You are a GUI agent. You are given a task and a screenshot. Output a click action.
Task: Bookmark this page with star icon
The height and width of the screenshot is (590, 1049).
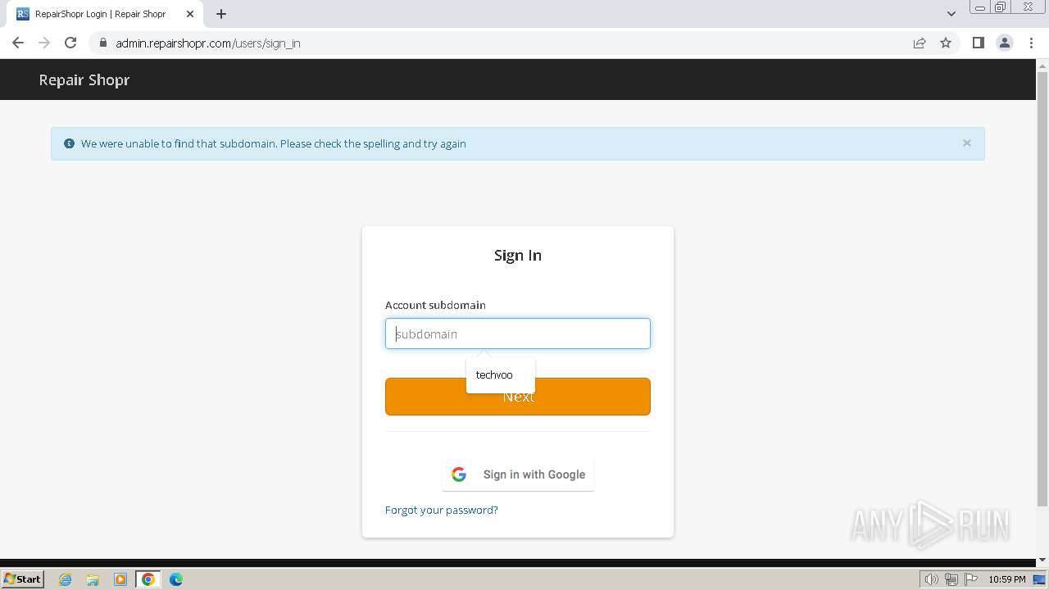click(946, 43)
